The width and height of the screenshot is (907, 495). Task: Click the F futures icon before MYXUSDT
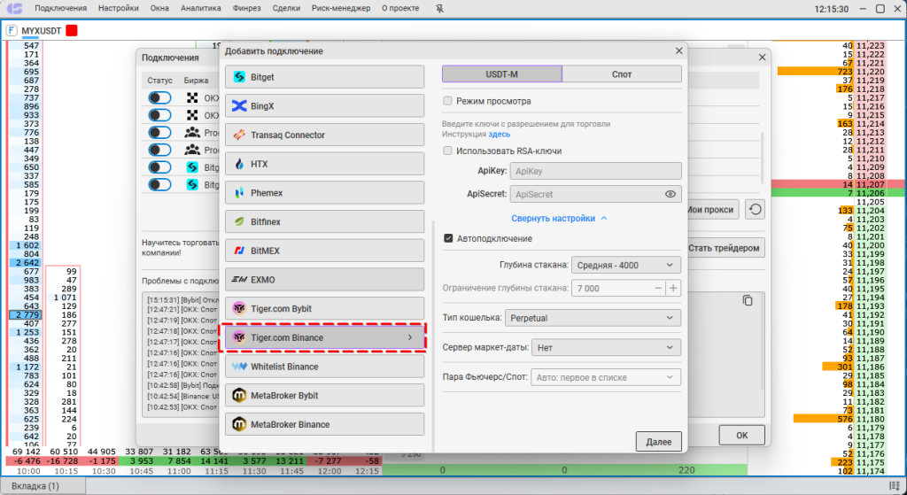pos(12,31)
